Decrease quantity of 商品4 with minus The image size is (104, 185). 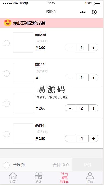70,138
